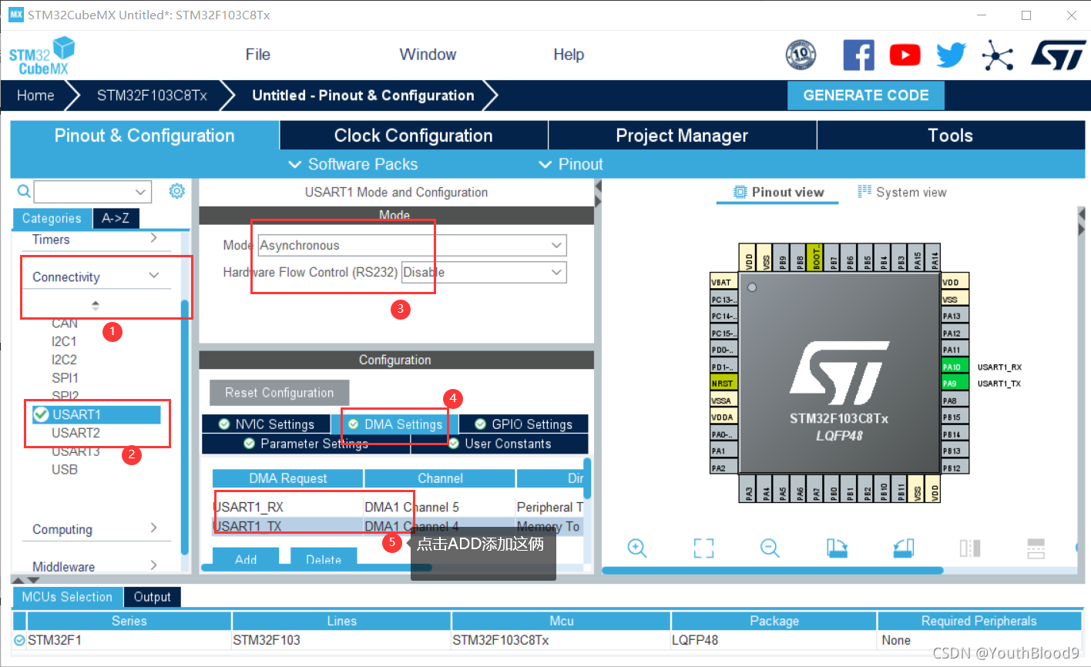Go to the STM32F103C8Tx breadcrumb
The width and height of the screenshot is (1091, 667).
(x=152, y=96)
